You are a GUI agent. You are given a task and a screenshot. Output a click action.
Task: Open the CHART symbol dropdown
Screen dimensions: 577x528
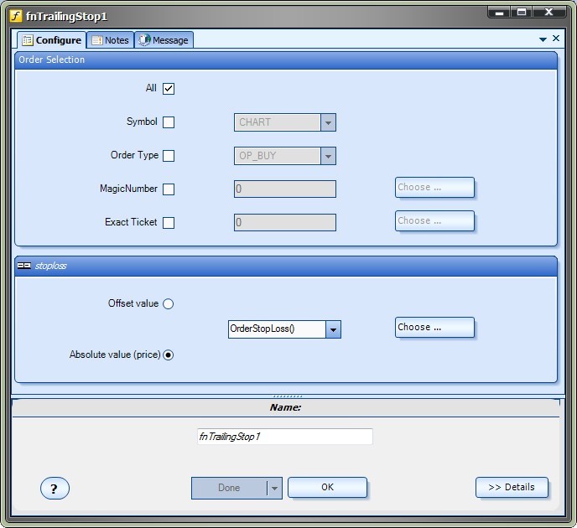[328, 122]
